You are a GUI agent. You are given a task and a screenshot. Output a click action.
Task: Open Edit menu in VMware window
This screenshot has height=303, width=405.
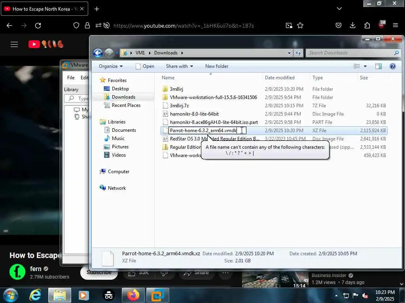click(x=84, y=78)
